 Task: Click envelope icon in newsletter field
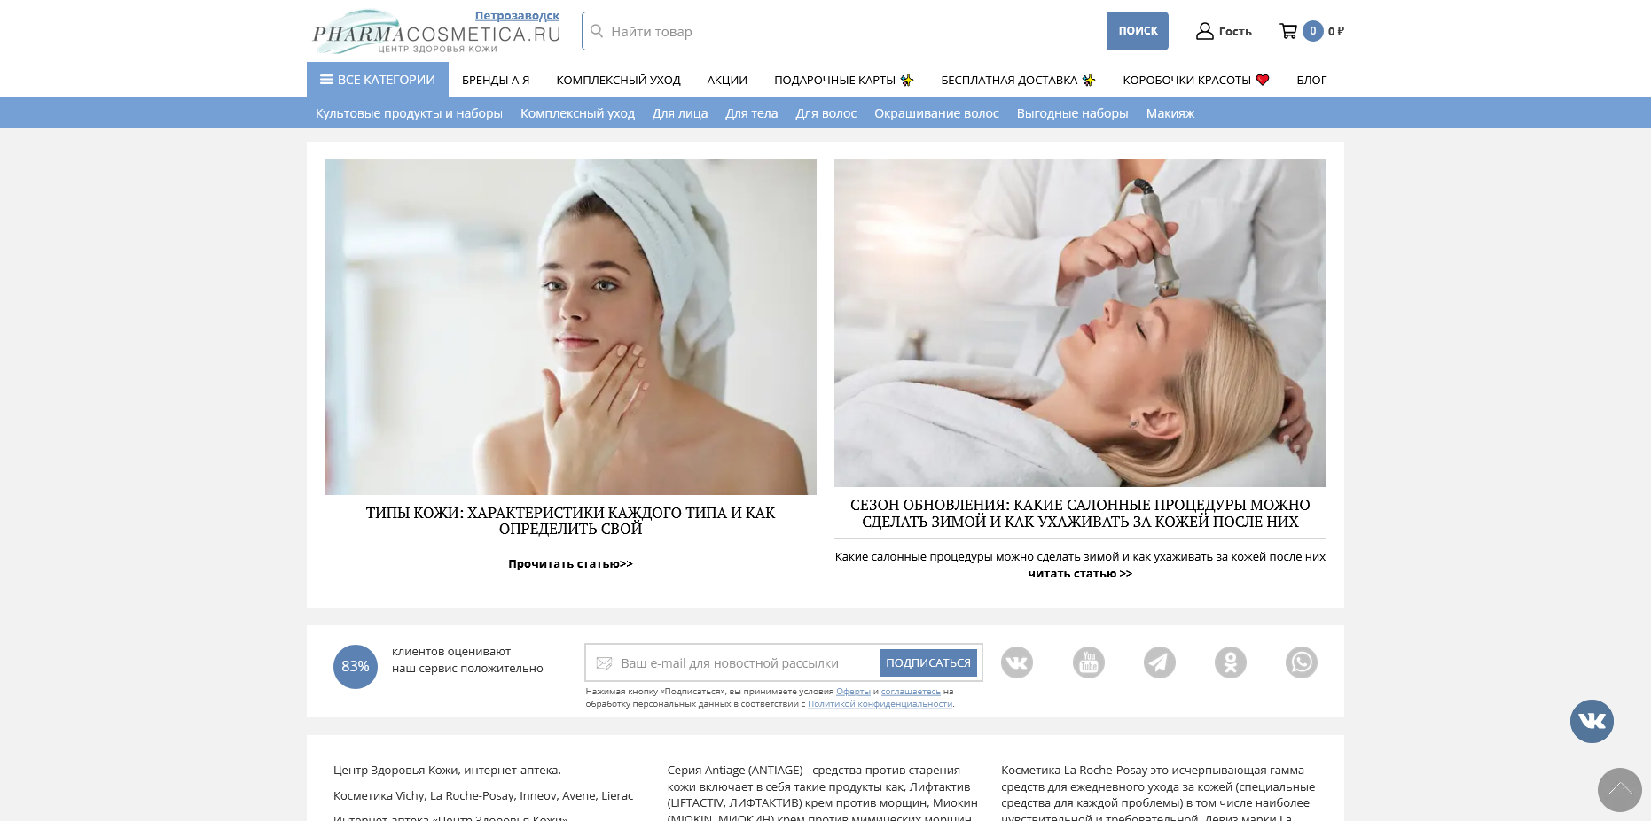tap(605, 663)
